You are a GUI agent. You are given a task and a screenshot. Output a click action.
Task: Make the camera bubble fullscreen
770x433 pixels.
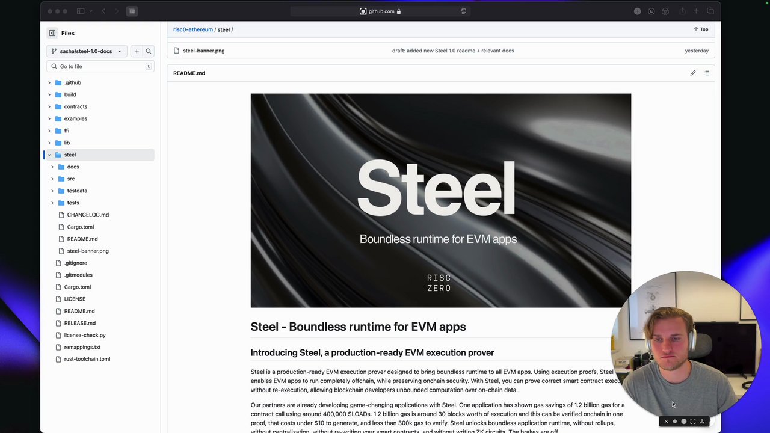point(693,422)
